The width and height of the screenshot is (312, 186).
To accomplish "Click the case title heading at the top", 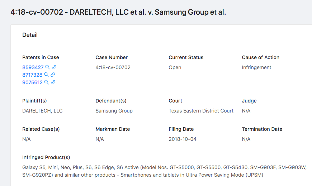I will [x=118, y=12].
